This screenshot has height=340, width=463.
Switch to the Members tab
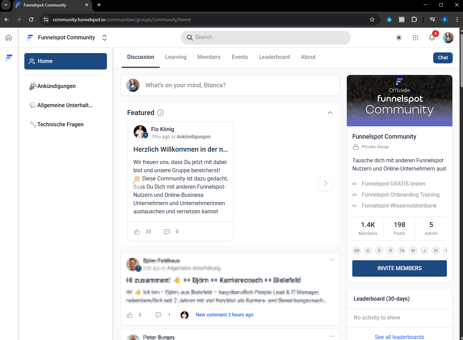tap(209, 57)
